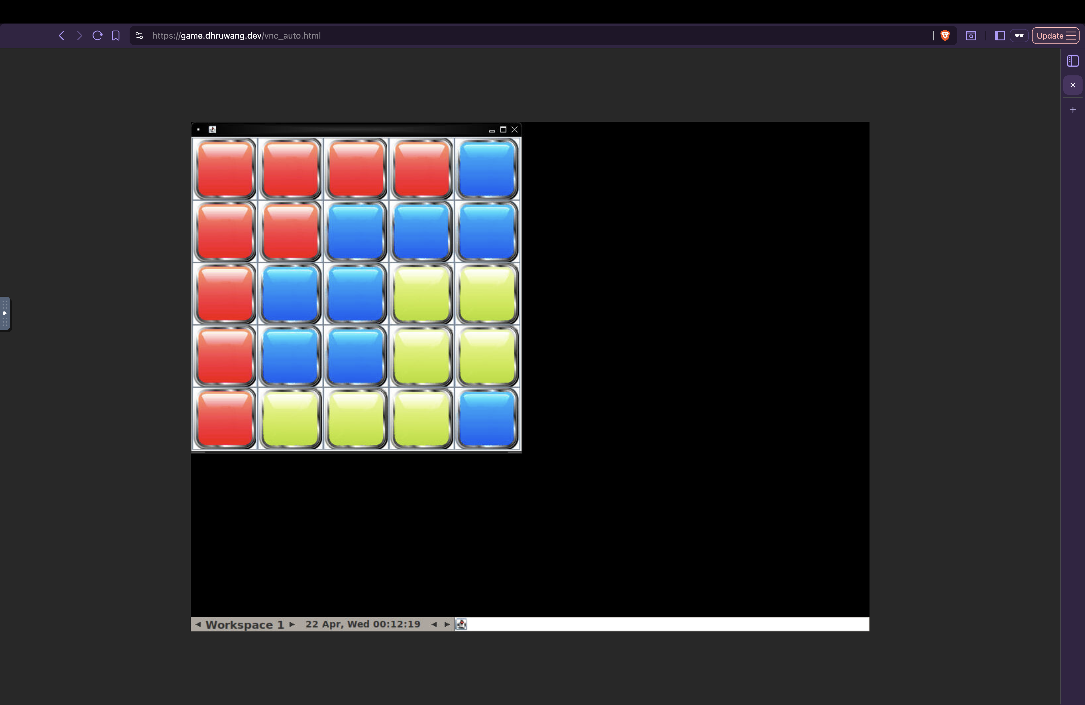Viewport: 1085px width, 705px height.
Task: Tap the red tile in row 3, column 1
Action: point(225,294)
